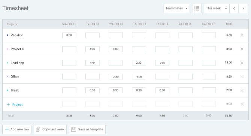
Task: Click Copy last week button
Action: tap(50, 129)
